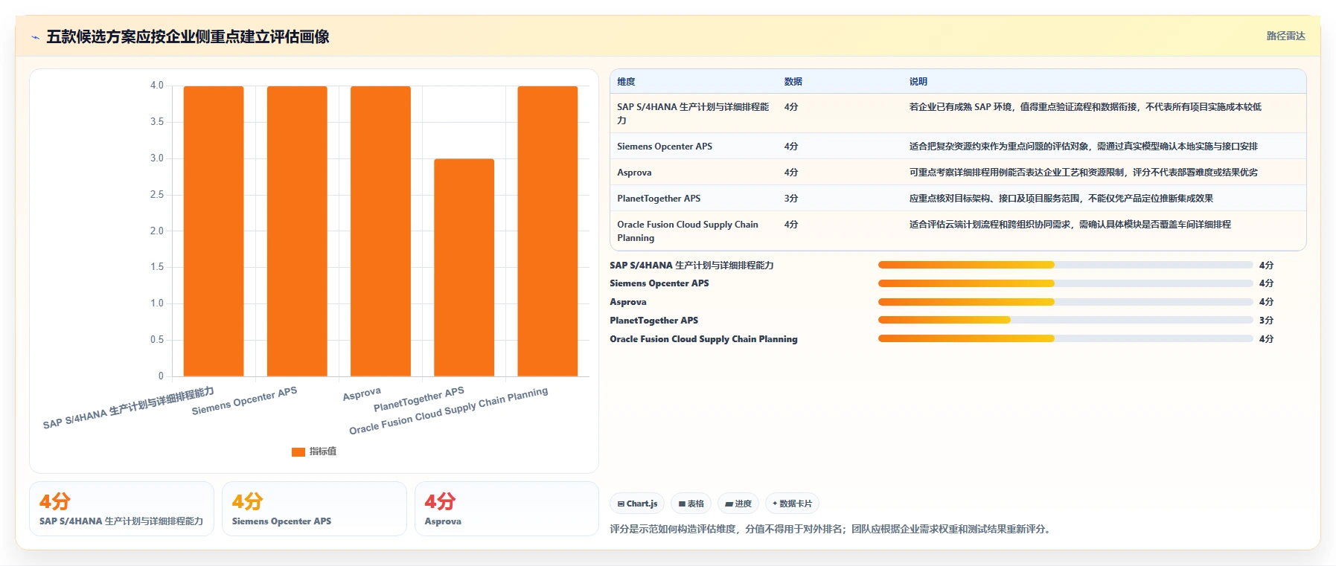Click the slanted Asprova axis label
Screen dimensions: 1336x566
coord(362,393)
